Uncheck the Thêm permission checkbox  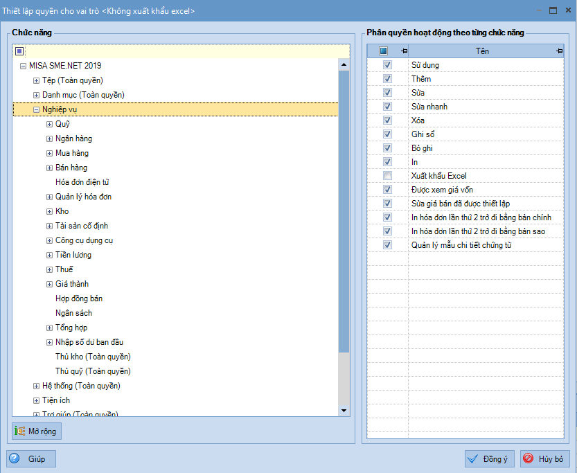(387, 79)
